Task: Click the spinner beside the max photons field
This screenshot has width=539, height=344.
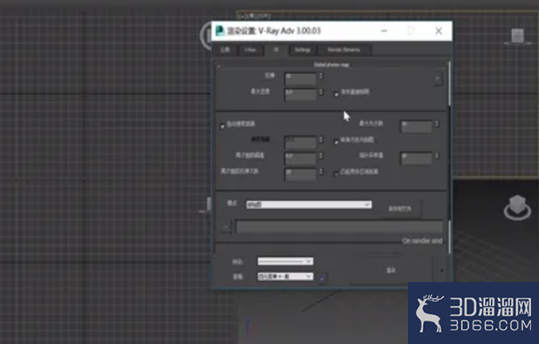Action: tap(437, 124)
